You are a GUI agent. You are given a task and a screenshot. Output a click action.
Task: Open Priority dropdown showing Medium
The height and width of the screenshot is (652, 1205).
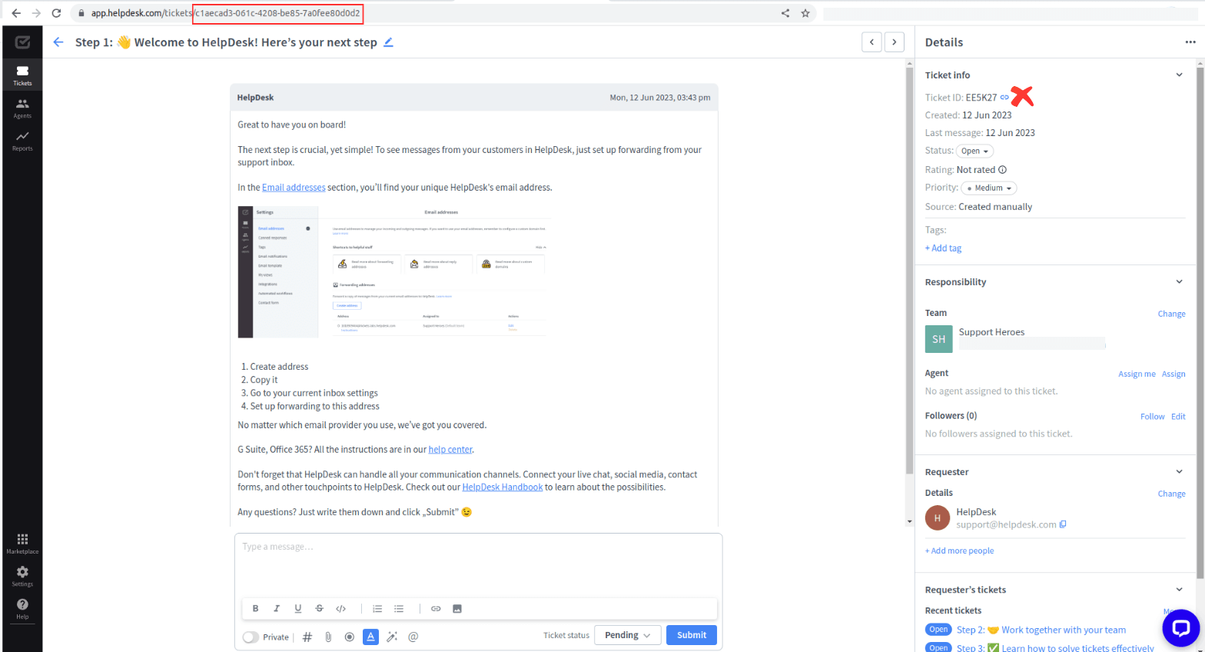[x=989, y=188]
